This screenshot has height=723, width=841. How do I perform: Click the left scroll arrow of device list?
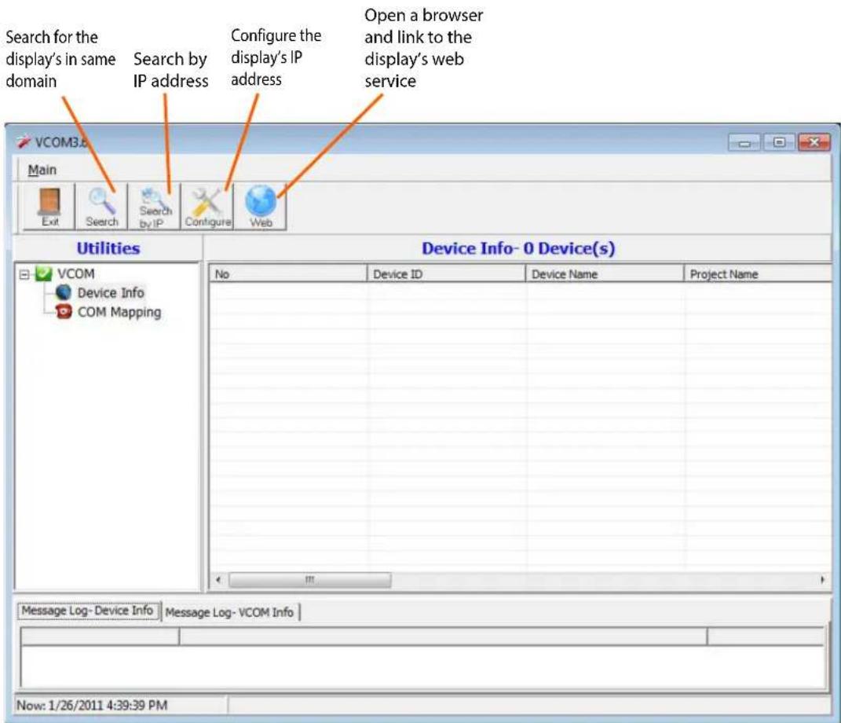tap(218, 580)
